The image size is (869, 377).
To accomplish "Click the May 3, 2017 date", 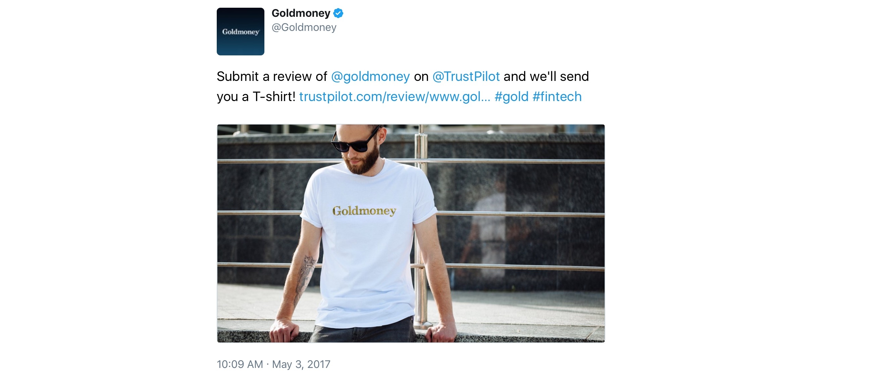I will pos(301,364).
